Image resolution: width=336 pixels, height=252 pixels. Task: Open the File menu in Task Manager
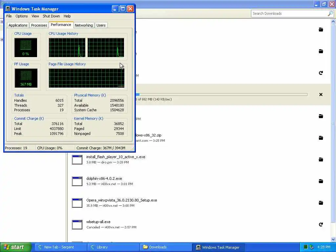[x=9, y=16]
